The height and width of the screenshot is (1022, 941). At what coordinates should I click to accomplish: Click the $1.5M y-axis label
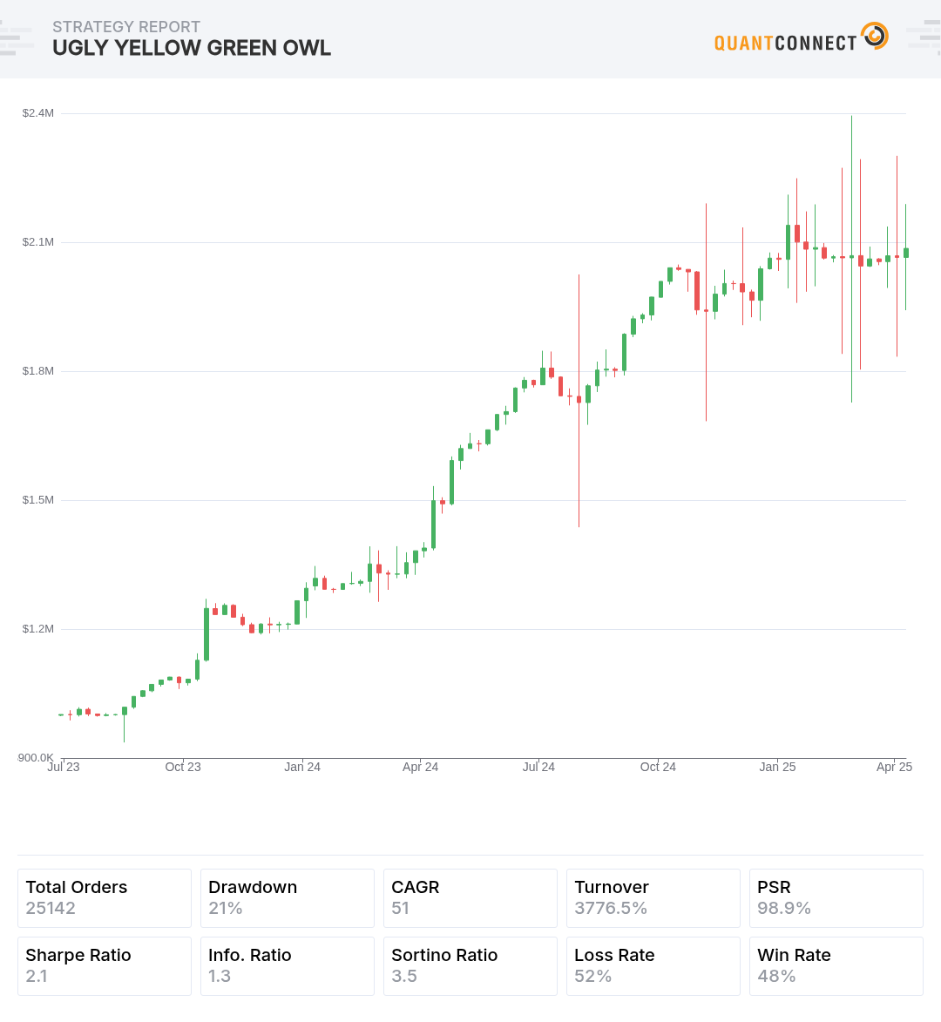click(x=38, y=500)
